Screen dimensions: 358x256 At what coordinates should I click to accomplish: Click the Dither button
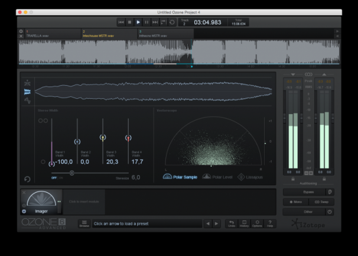(x=305, y=211)
